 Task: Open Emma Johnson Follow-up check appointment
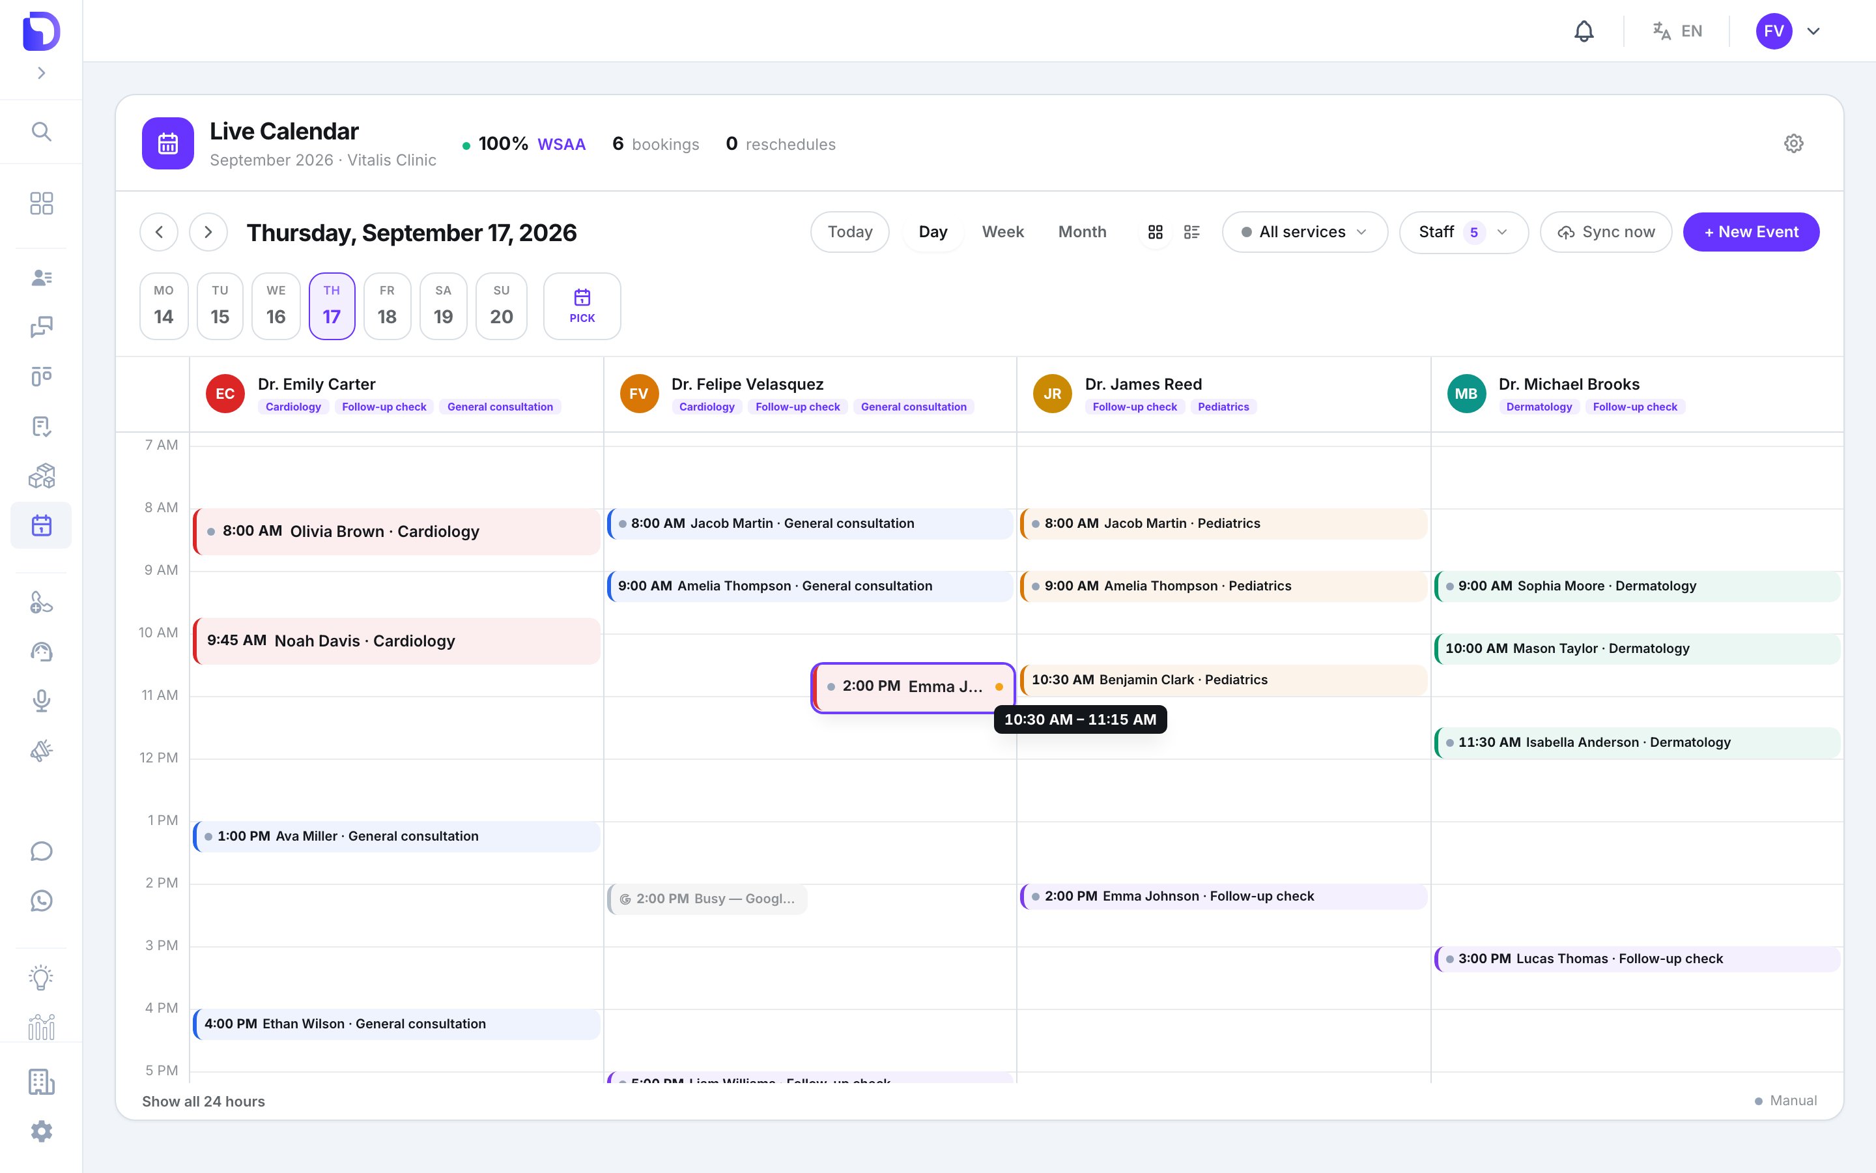click(x=1224, y=896)
